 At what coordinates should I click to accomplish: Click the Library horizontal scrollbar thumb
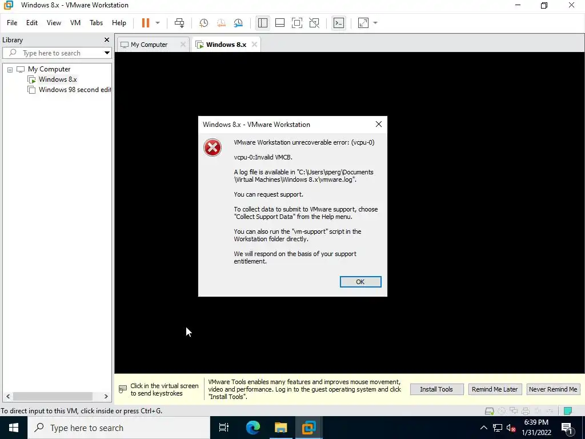pos(52,397)
